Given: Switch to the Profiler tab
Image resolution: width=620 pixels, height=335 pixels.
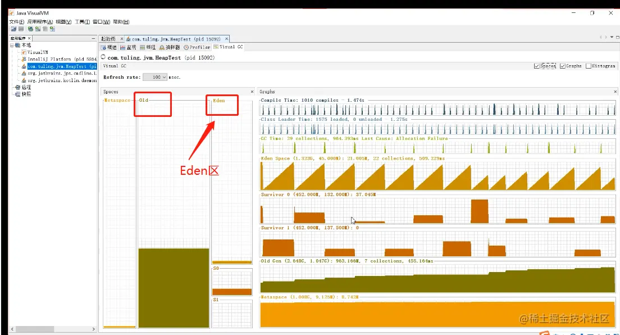Looking at the screenshot, I should (197, 47).
